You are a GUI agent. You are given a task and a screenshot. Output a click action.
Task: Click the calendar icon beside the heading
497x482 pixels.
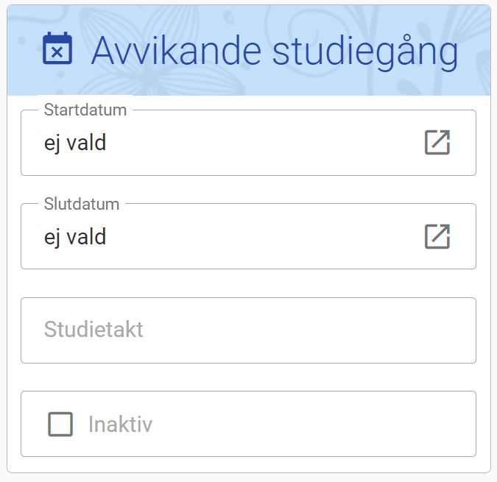(x=57, y=49)
